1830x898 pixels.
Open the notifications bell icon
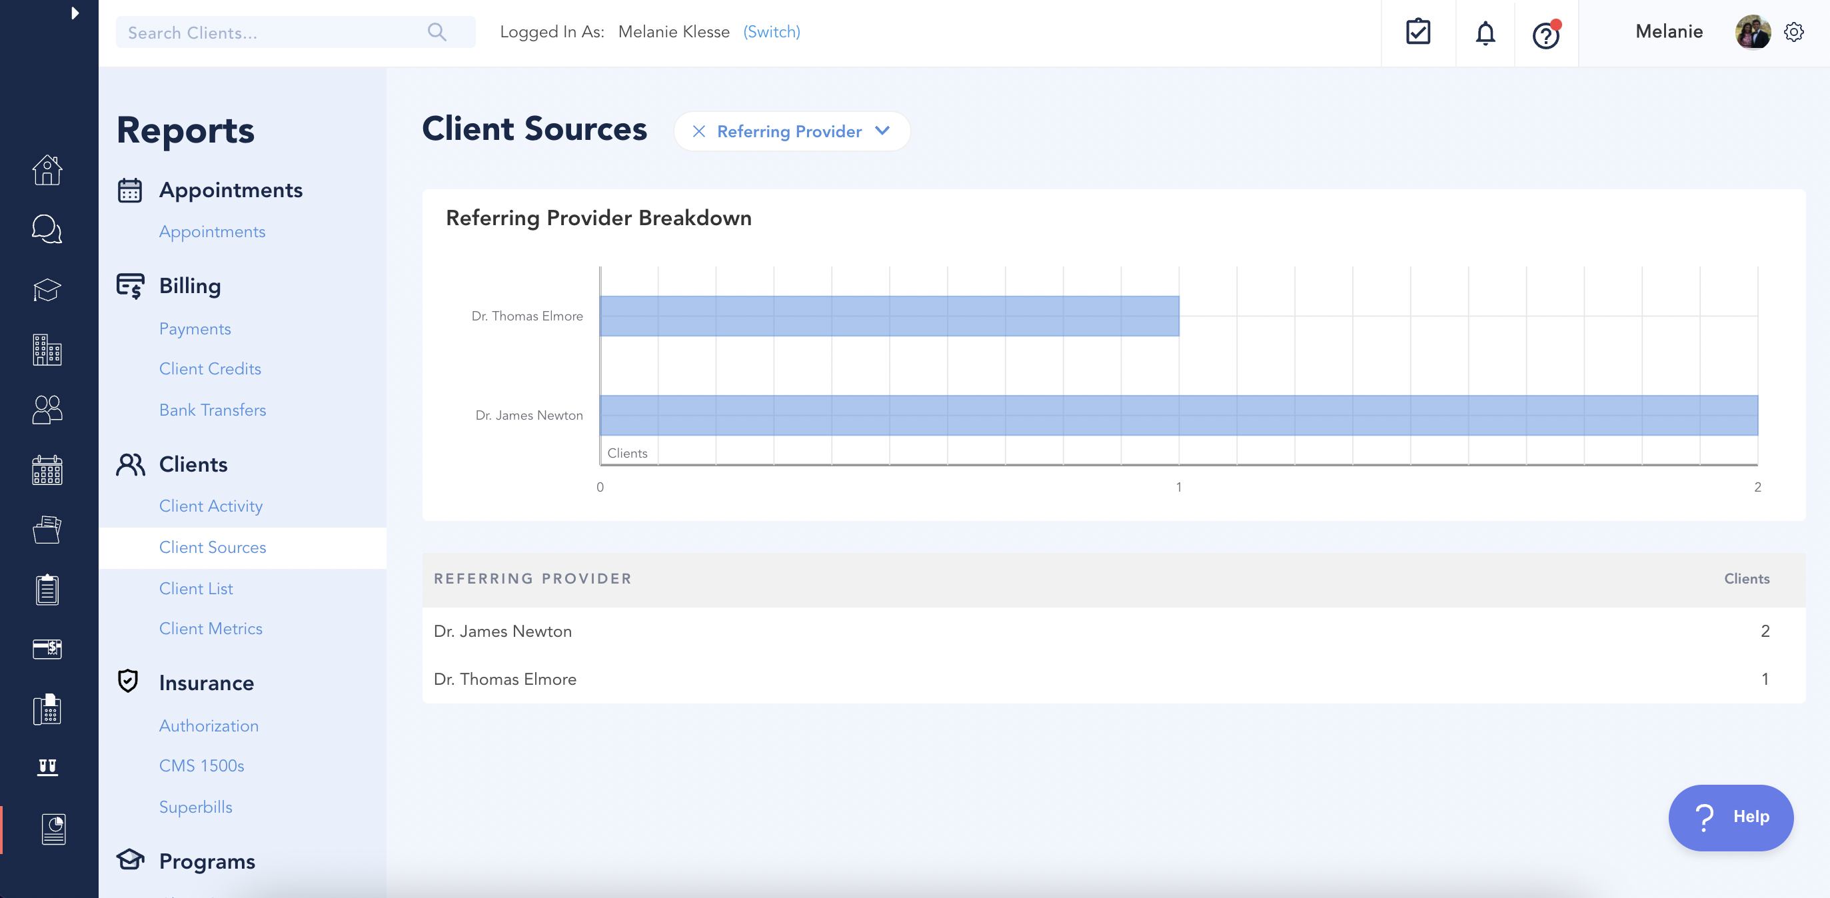pos(1485,33)
